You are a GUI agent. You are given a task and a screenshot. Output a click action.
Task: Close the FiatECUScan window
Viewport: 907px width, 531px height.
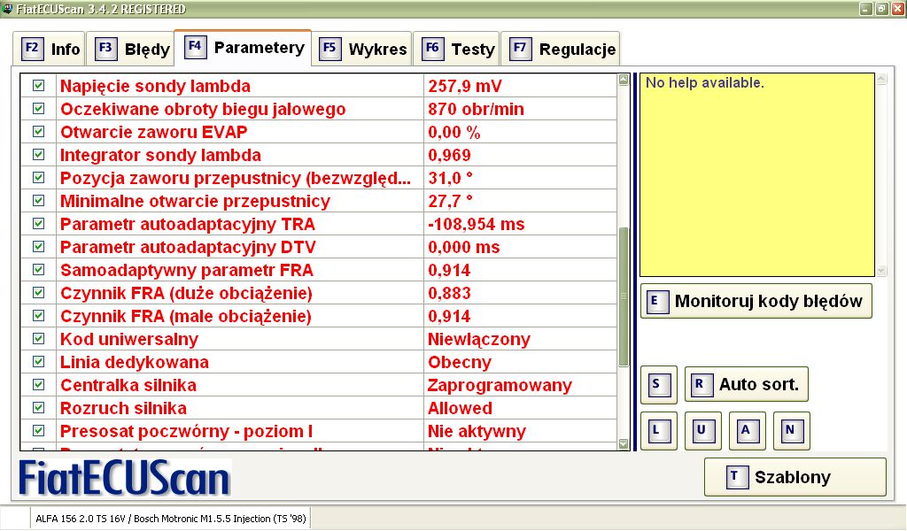(x=897, y=9)
